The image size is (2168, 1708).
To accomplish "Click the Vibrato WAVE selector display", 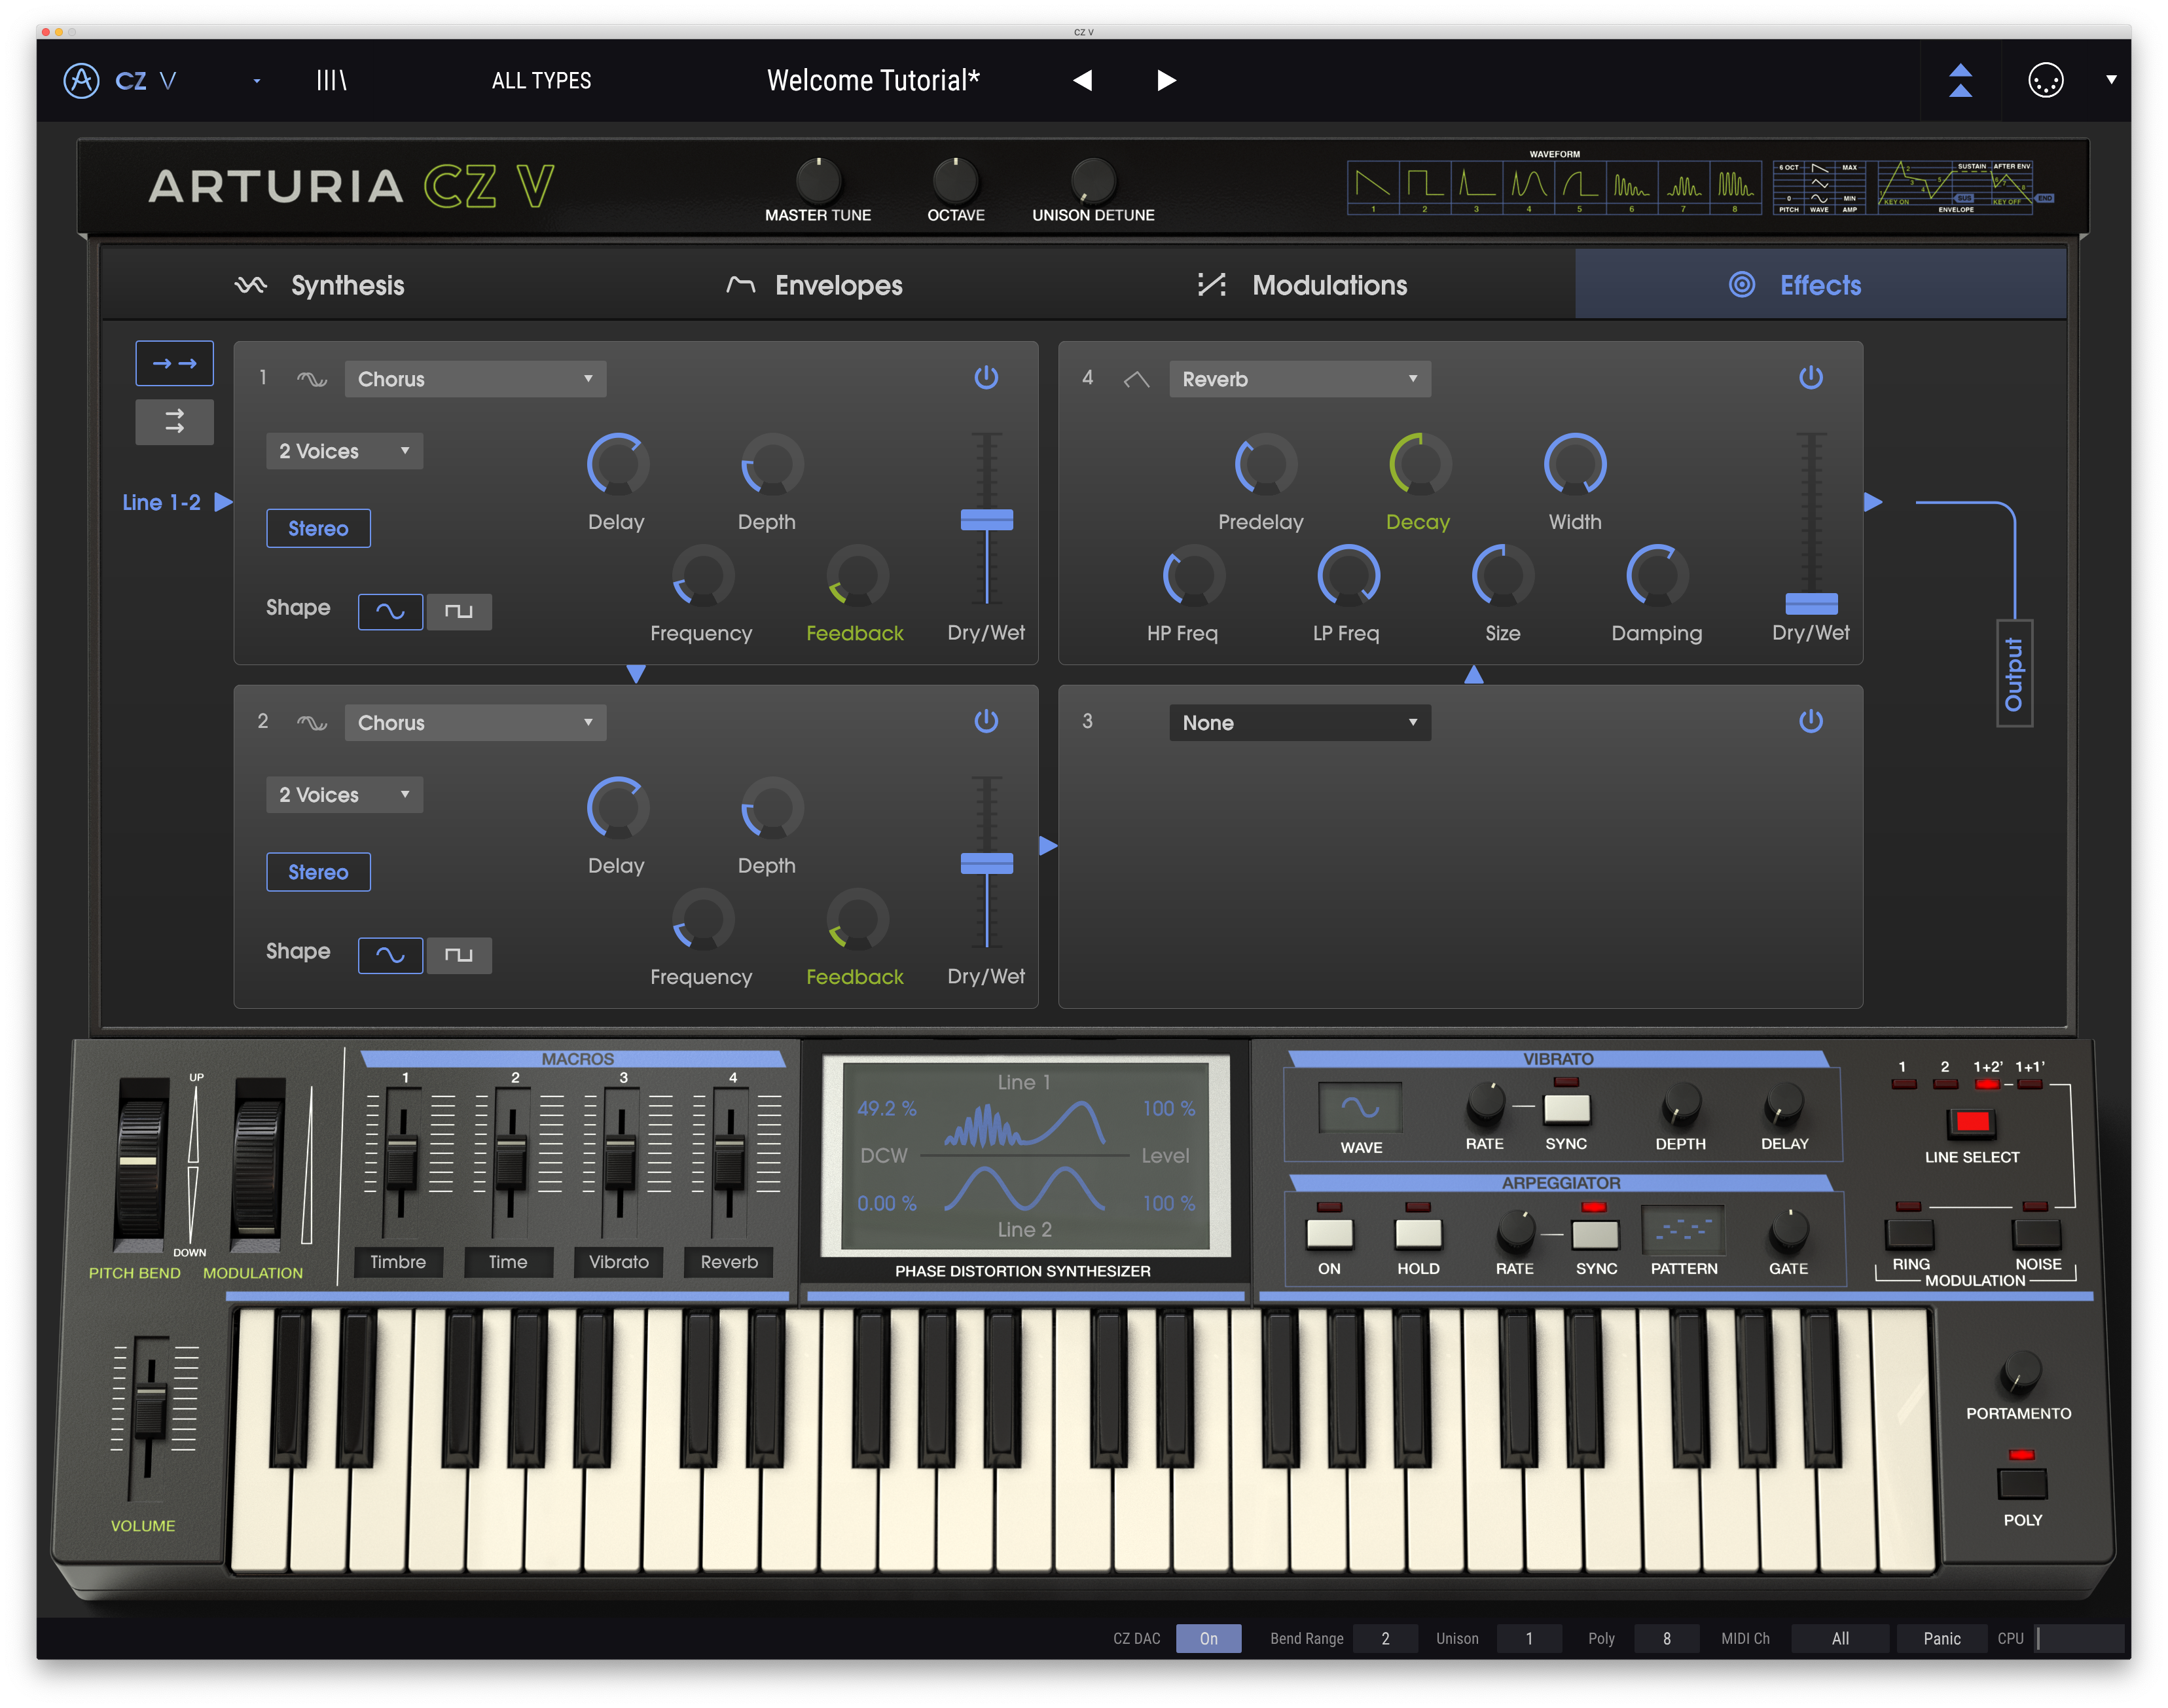I will pos(1360,1107).
